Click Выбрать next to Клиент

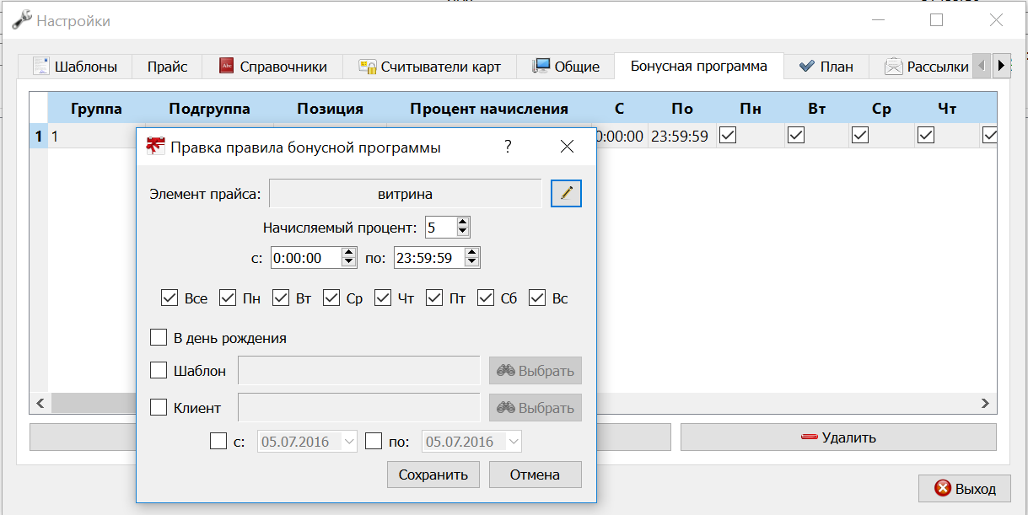coord(536,408)
